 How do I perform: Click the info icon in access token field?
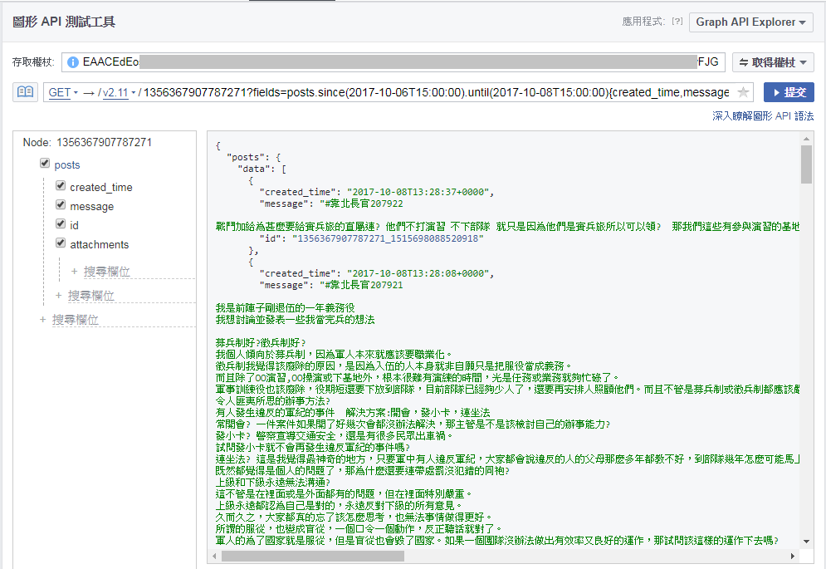pyautogui.click(x=73, y=62)
